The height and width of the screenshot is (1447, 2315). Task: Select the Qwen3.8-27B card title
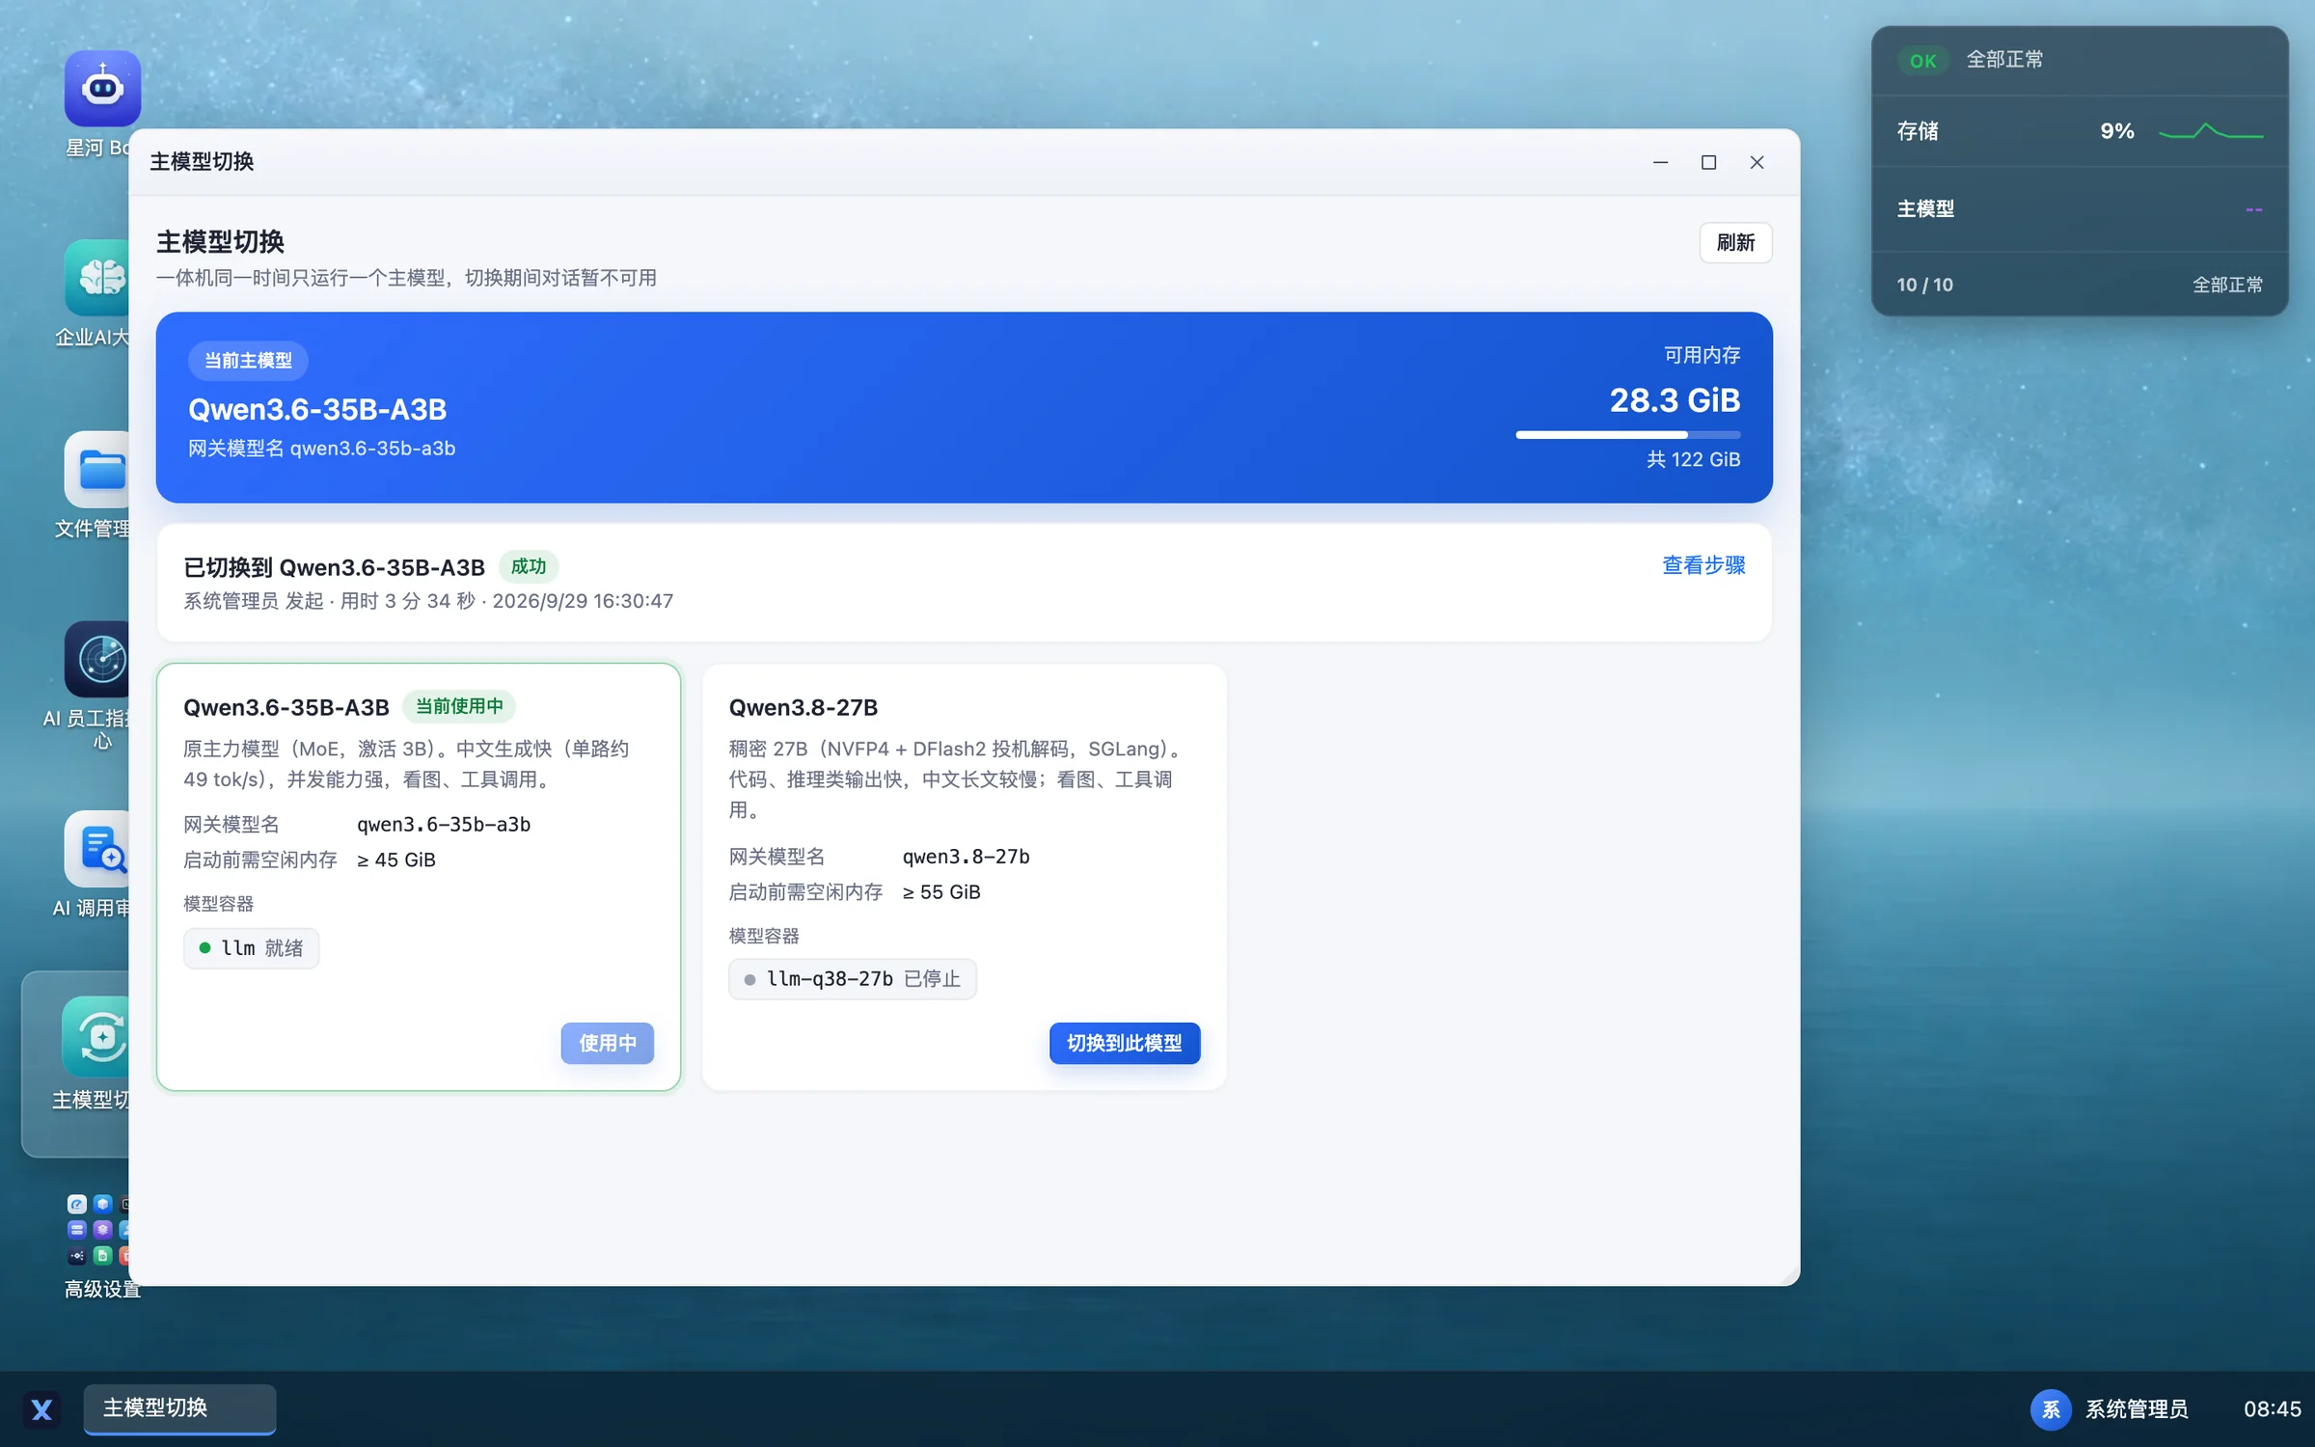click(x=803, y=707)
